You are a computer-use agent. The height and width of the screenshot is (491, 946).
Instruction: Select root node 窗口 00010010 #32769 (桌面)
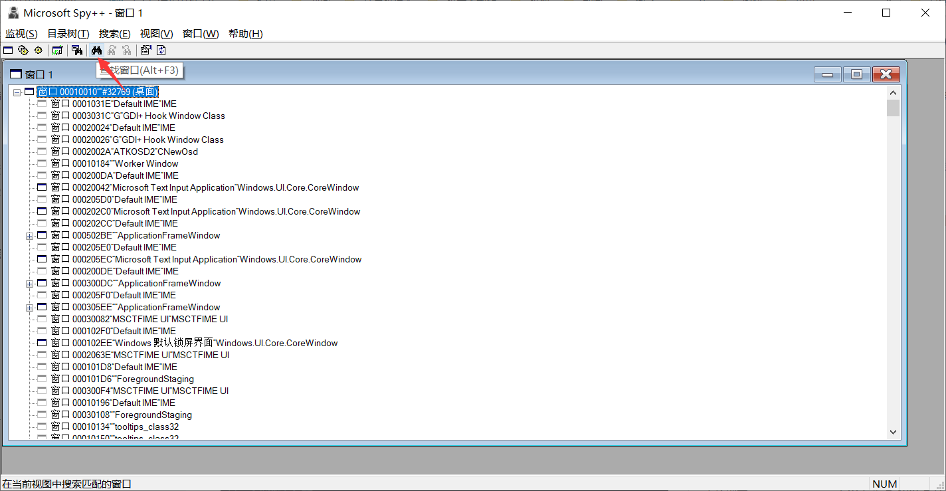(x=98, y=92)
